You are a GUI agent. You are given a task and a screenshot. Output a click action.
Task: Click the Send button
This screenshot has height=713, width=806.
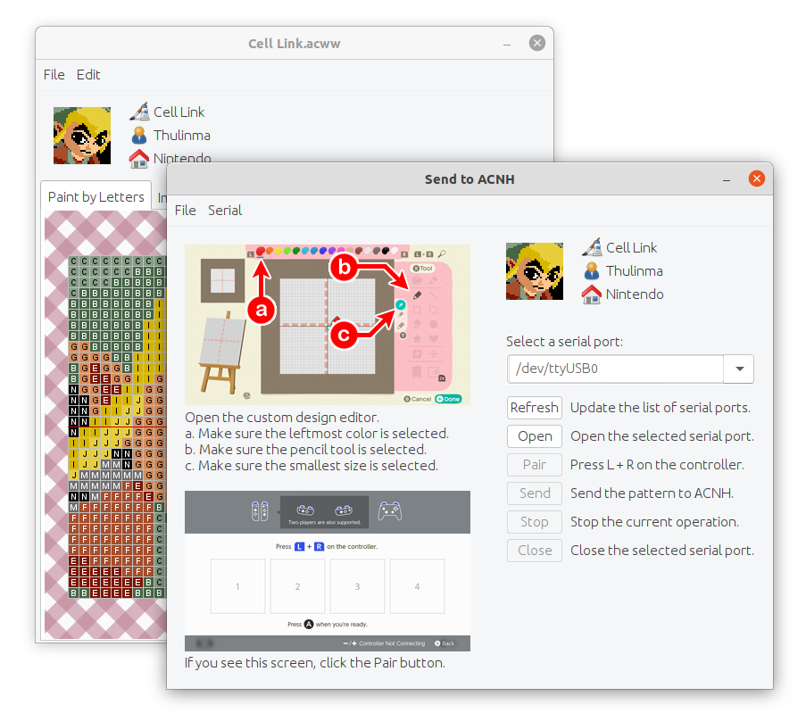click(534, 493)
